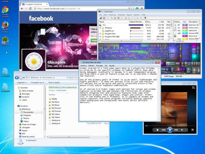The height and width of the screenshot is (154, 205).
Task: Open the Google Chrome desktop shortcut
Action: (x=5, y=12)
